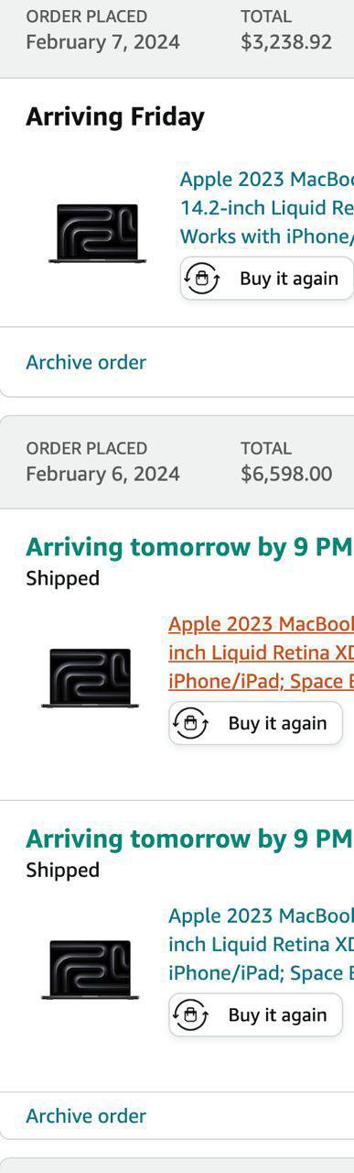Open the MacBook image beside the orange-underlined title
Screen dimensions: 354x1173
coord(90,677)
